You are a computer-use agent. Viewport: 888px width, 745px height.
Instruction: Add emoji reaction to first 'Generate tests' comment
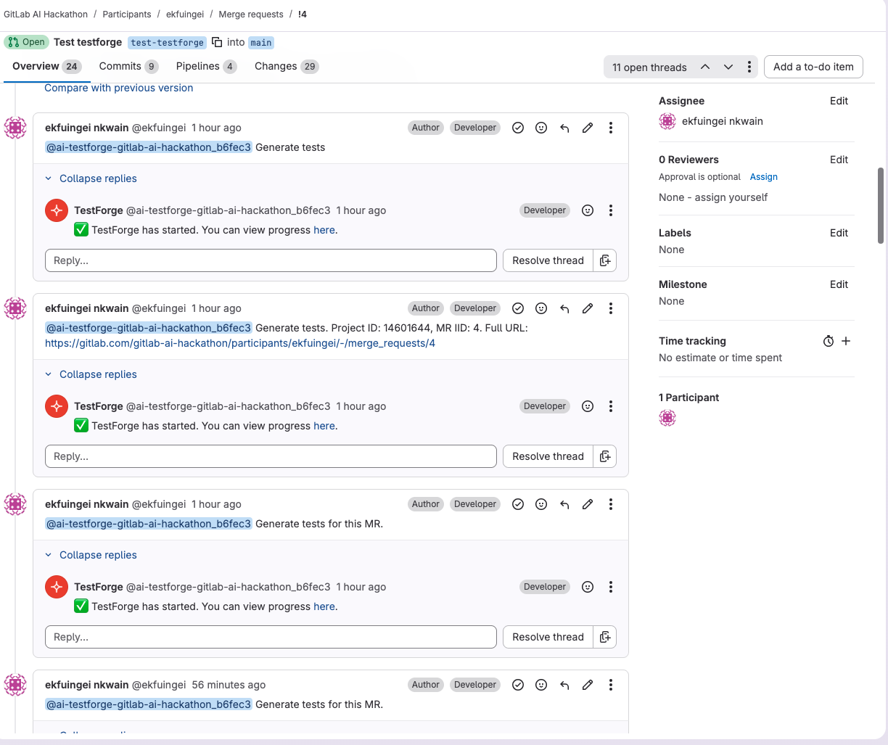pyautogui.click(x=541, y=128)
